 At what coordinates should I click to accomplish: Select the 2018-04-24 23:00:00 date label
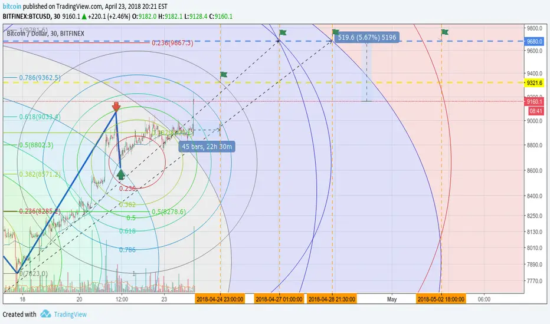[x=220, y=299]
